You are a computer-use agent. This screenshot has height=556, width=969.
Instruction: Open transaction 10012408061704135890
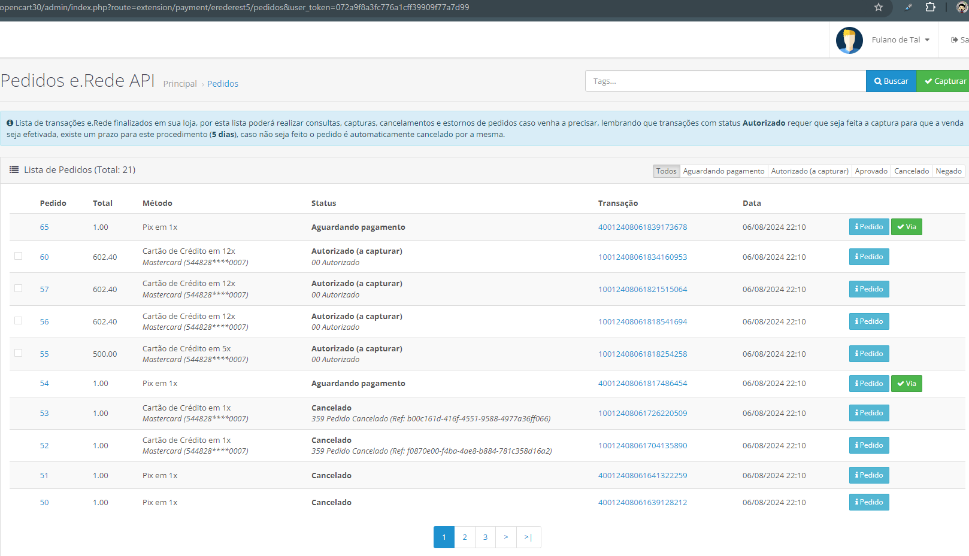(x=643, y=446)
